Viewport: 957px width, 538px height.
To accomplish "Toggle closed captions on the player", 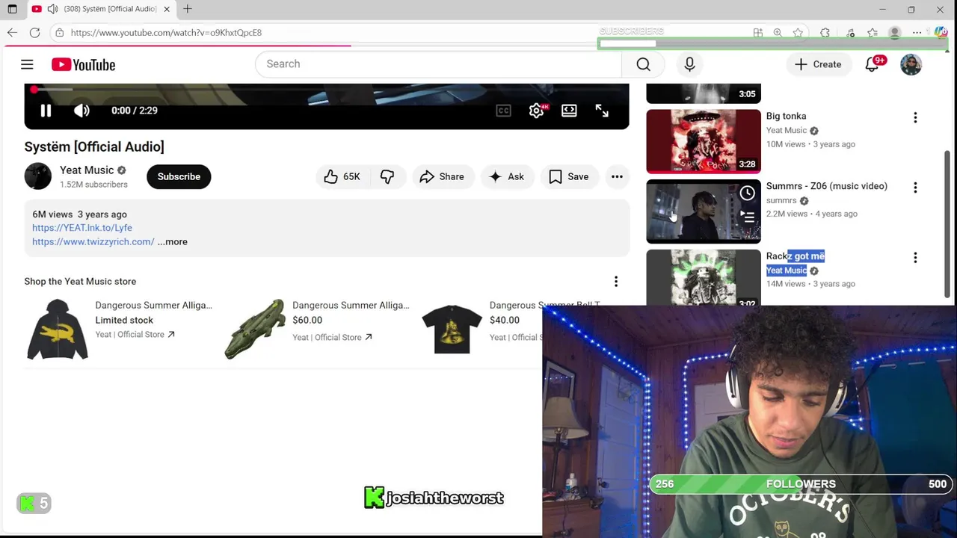I will point(503,111).
